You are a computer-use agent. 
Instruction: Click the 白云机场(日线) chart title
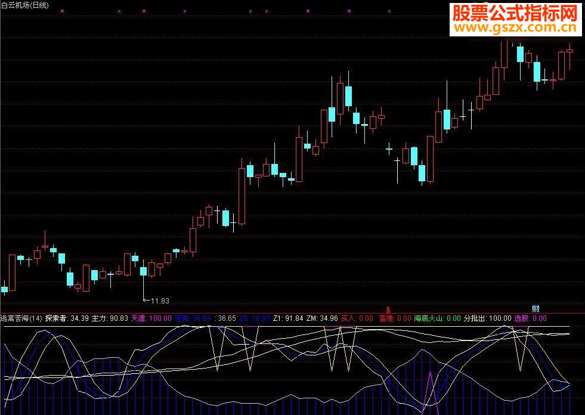pyautogui.click(x=24, y=5)
